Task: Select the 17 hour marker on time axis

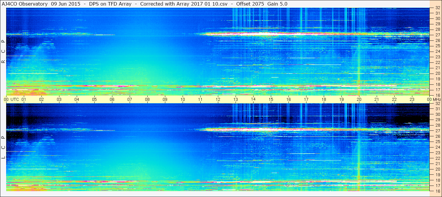Action: tap(306, 99)
